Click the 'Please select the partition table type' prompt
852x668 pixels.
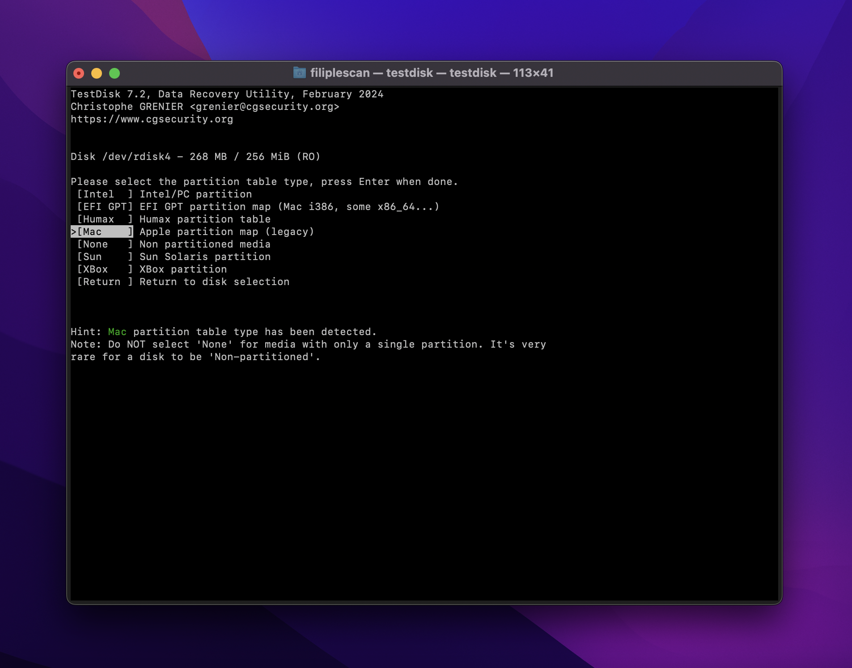pyautogui.click(x=264, y=182)
